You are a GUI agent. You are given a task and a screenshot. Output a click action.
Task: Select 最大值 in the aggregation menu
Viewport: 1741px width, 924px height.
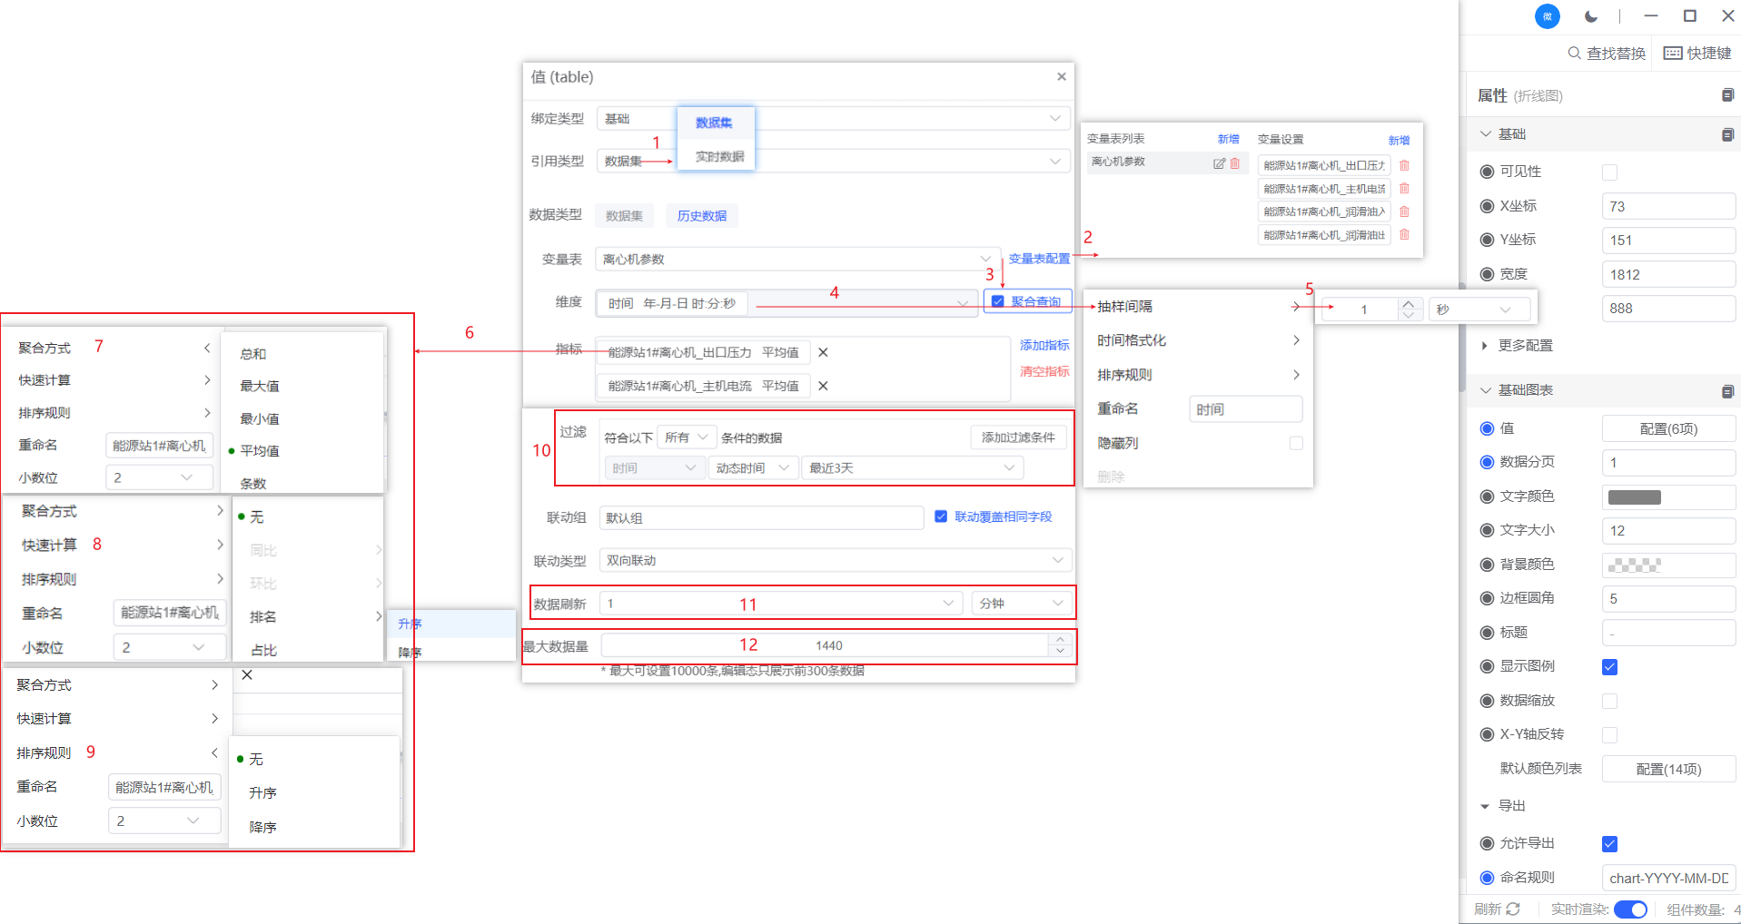260,387
